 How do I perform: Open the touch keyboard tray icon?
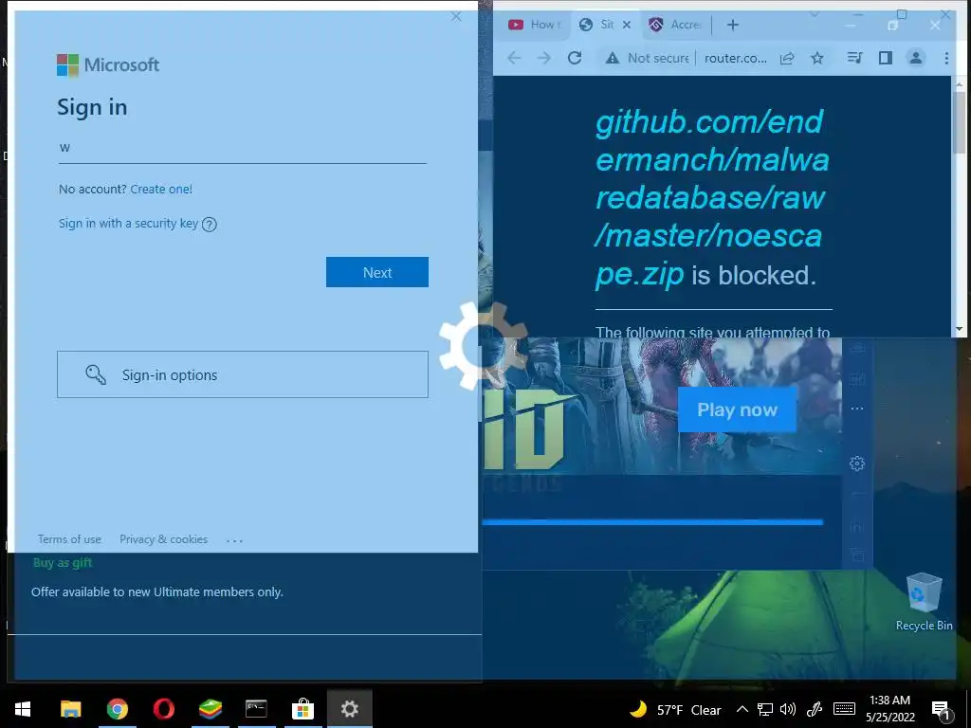click(844, 709)
